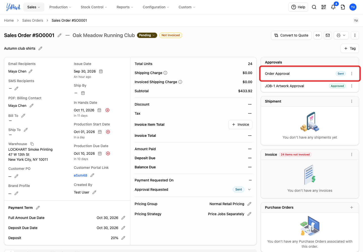Create an invoice with the Invoice button

coord(240,124)
